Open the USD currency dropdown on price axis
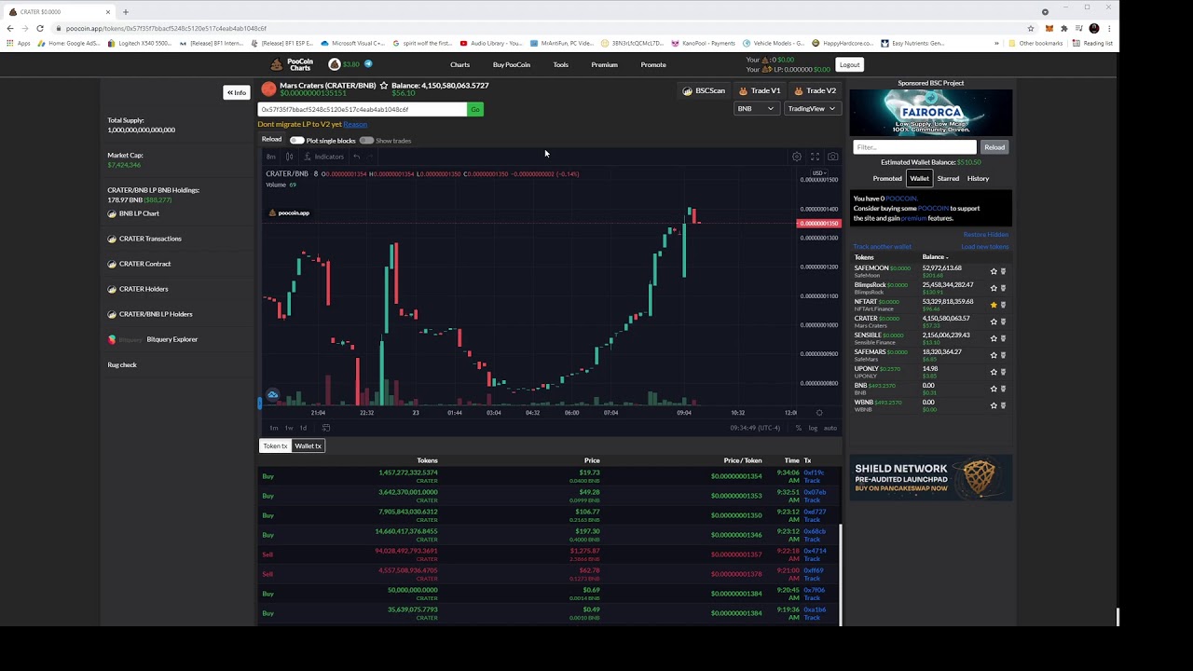Screen dimensions: 1193x671 [819, 173]
